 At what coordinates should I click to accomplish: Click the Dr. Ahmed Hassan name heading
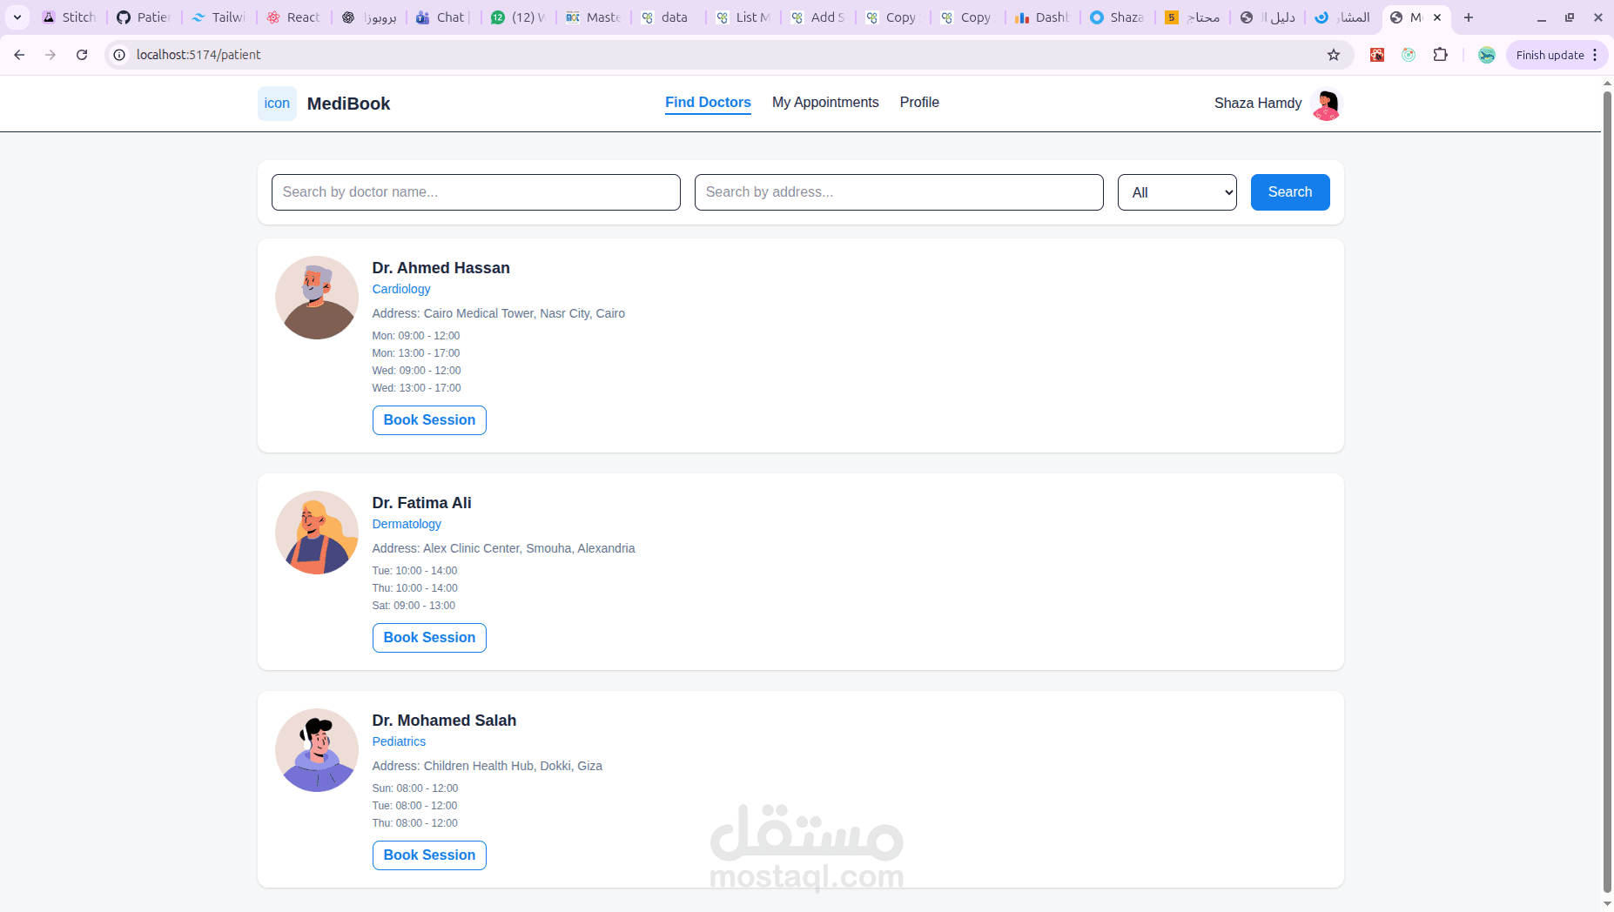coord(440,268)
